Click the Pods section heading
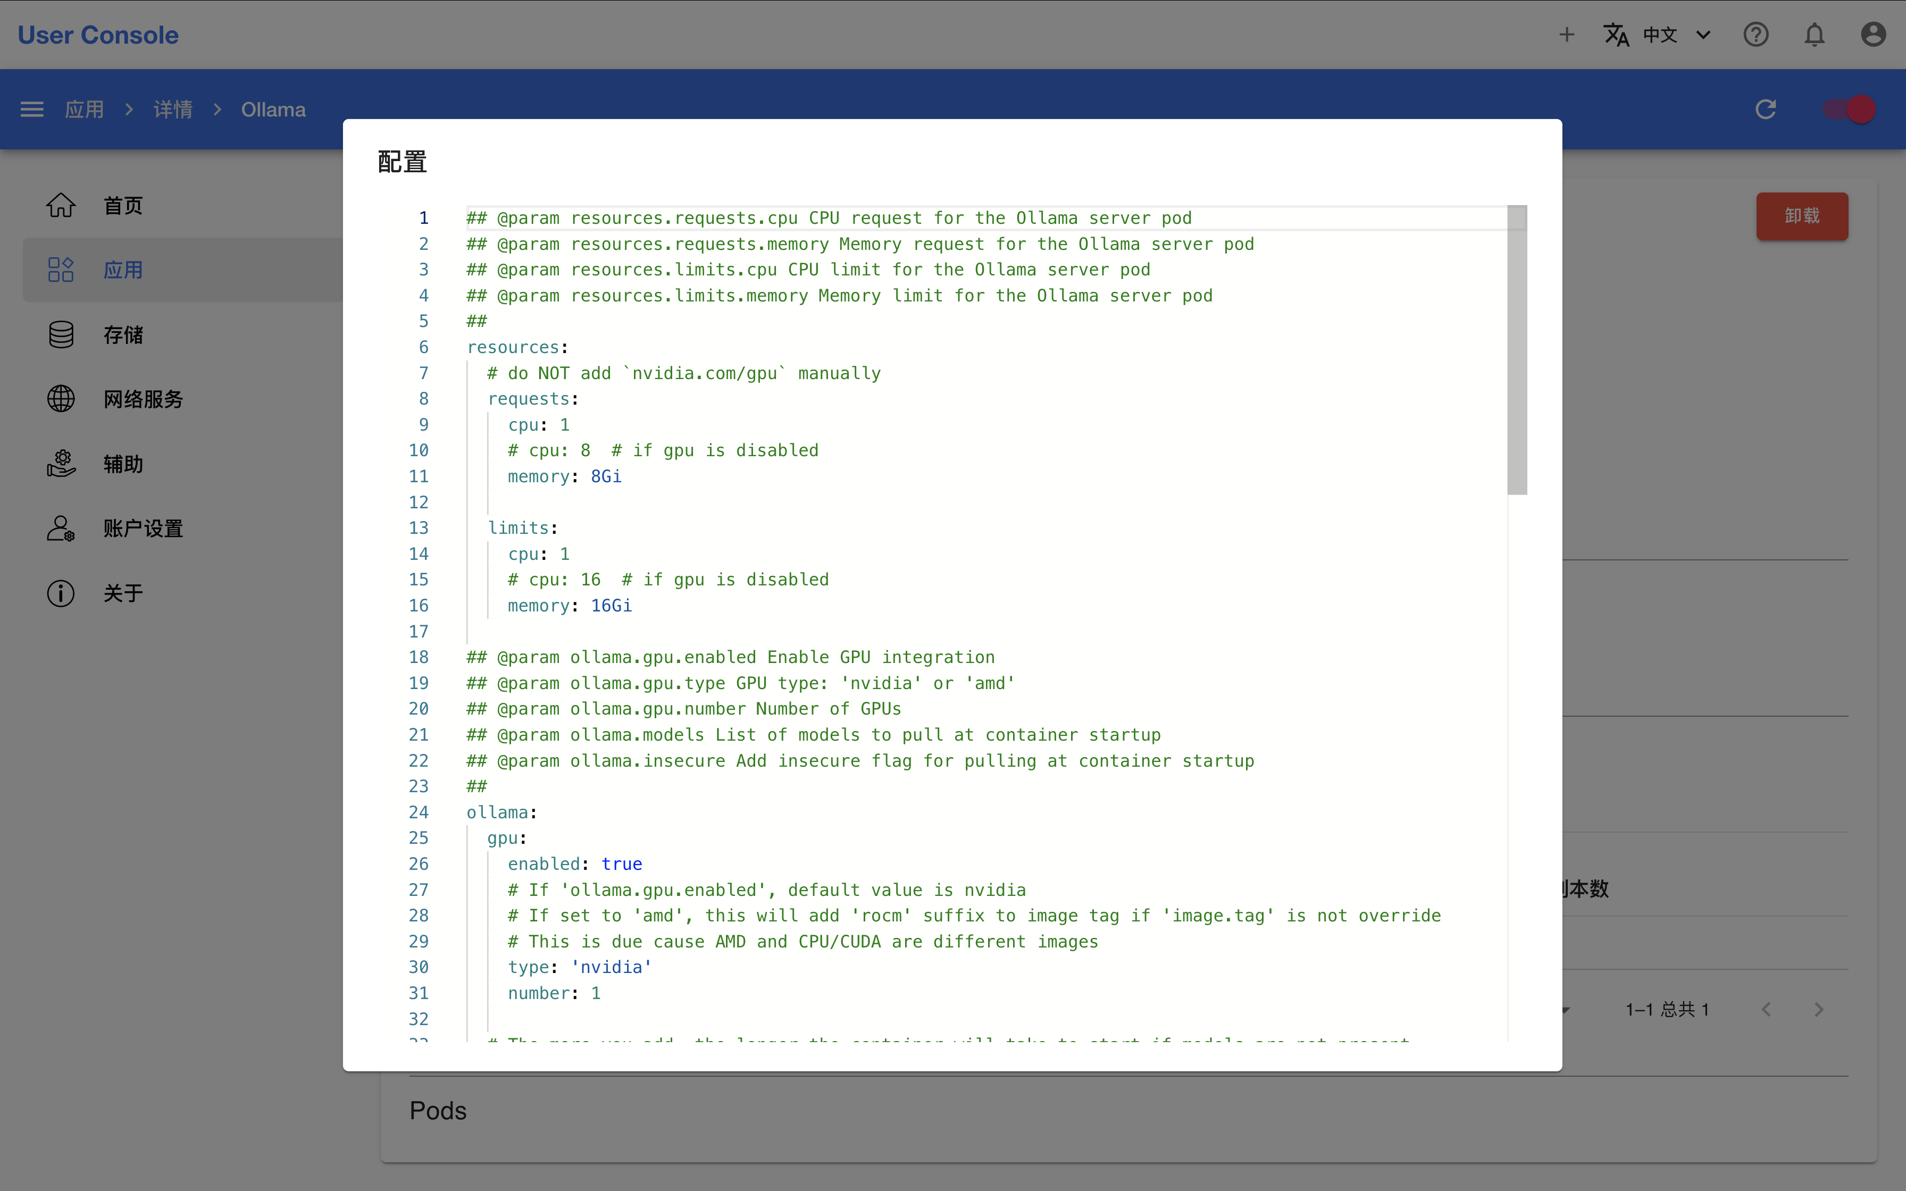This screenshot has height=1191, width=1906. pyautogui.click(x=438, y=1111)
